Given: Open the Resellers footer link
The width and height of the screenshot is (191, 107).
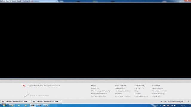Looking at the screenshot, I should pyautogui.click(x=118, y=94).
